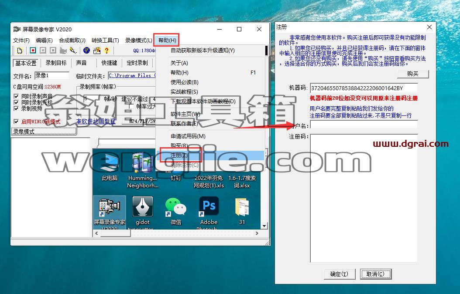The image size is (460, 294).
Task: Click the down arrow of vertical scrollbar
Action: coord(264,226)
